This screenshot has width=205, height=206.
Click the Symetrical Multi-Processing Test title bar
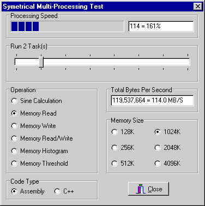point(102,7)
